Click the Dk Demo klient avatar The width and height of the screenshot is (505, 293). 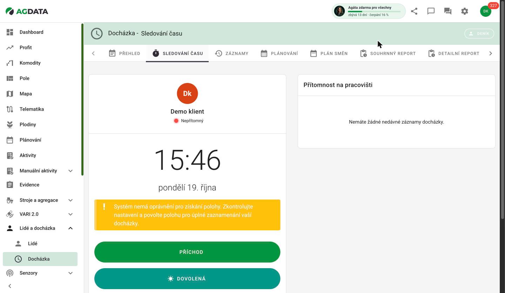pos(187,93)
